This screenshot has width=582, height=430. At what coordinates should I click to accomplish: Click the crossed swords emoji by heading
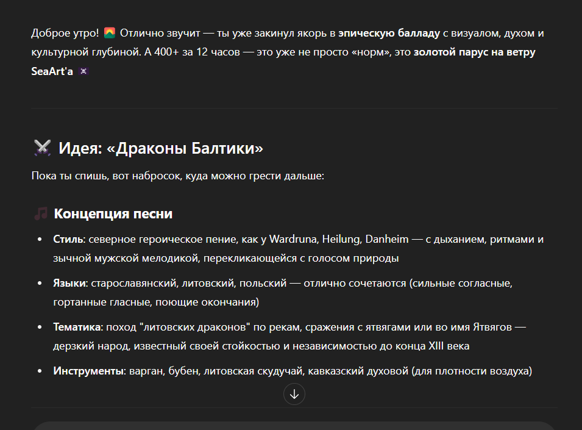[42, 148]
